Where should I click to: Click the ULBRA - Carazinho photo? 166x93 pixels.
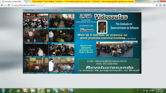pyautogui.click(x=62, y=21)
